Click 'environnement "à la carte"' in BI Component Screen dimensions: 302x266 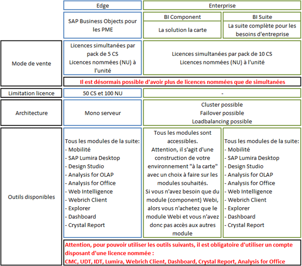182,166
